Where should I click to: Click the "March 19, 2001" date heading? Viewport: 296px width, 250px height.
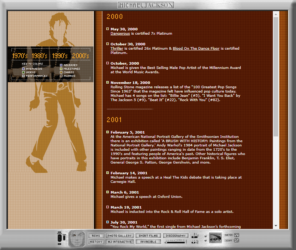[126, 207]
